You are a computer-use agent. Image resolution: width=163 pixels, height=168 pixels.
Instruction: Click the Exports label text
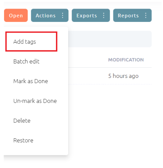[x=87, y=16]
